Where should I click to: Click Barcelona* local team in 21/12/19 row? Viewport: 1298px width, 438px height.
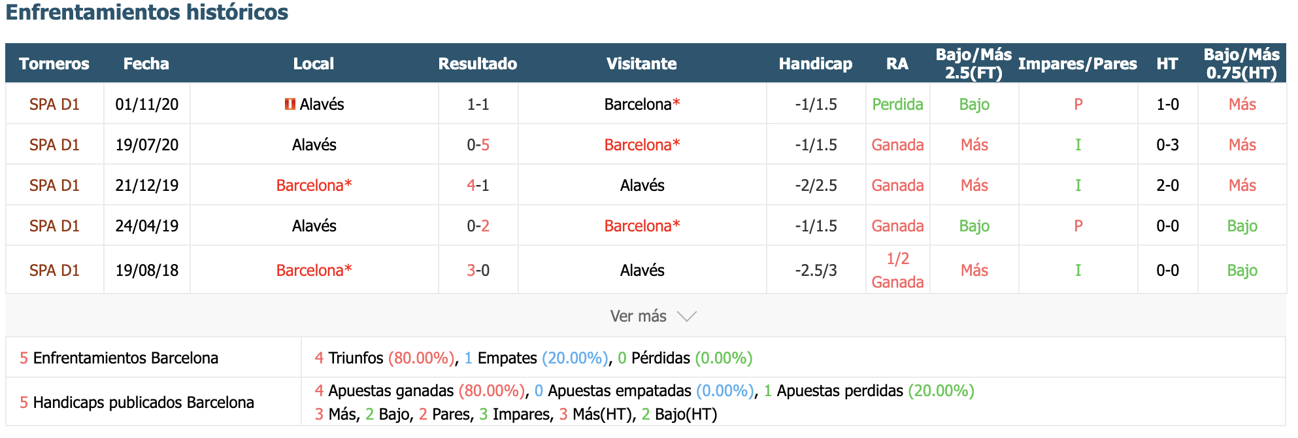point(314,185)
